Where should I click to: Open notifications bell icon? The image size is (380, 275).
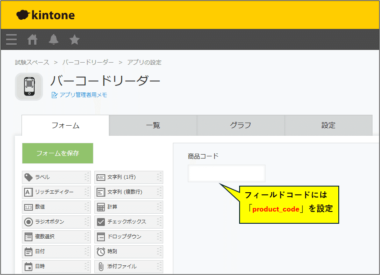pyautogui.click(x=54, y=40)
